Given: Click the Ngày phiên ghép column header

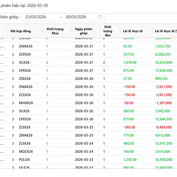Looking at the screenshot, I should click(x=83, y=31).
